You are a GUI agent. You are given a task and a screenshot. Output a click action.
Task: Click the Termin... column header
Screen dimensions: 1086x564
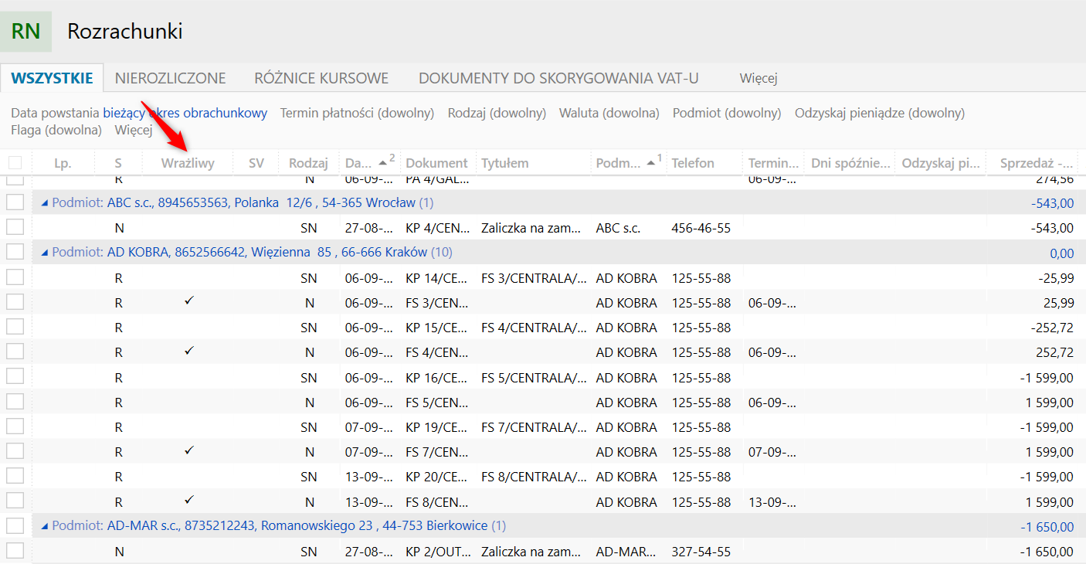click(773, 163)
